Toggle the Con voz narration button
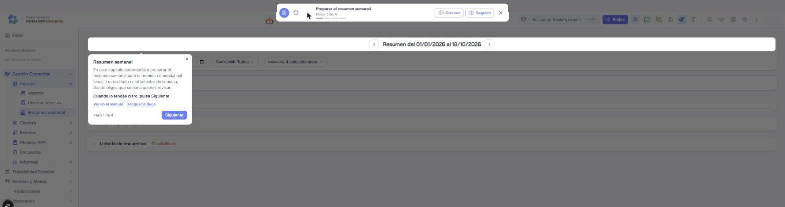This screenshot has width=785, height=207. click(x=449, y=13)
